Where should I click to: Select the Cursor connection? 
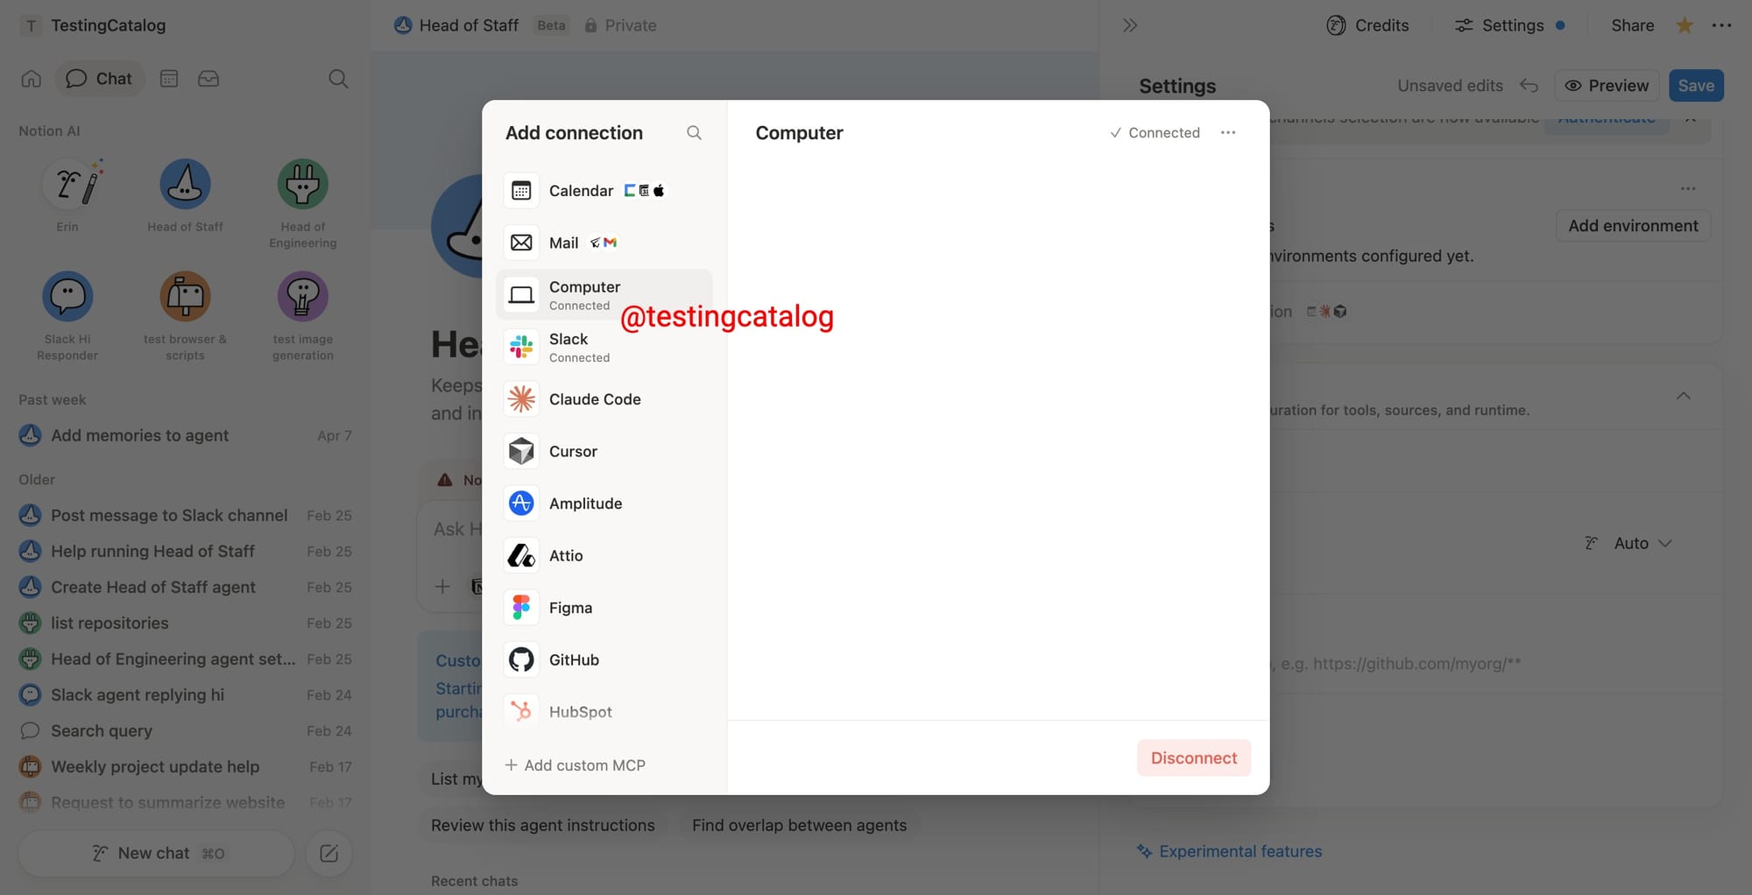coord(604,451)
